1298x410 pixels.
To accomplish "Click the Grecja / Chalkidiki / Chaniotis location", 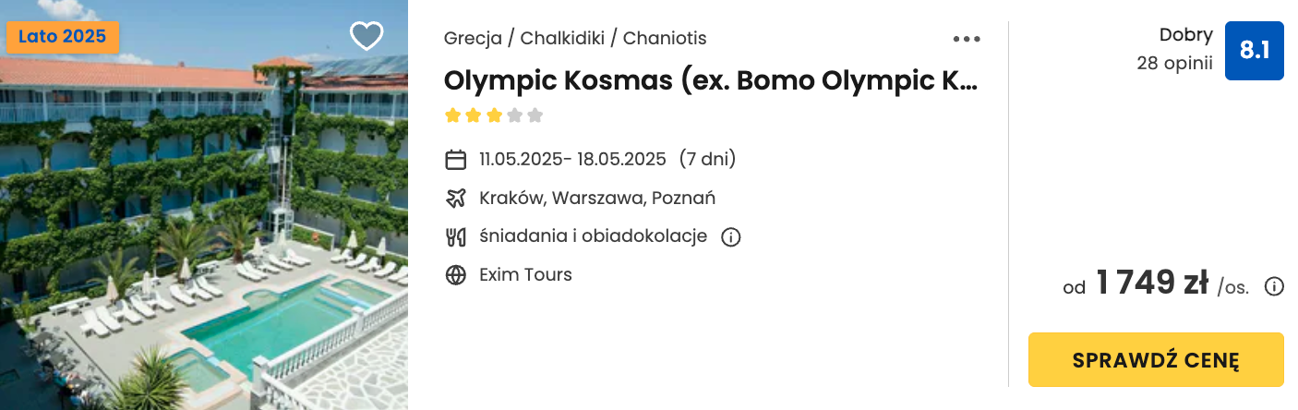I will (575, 38).
